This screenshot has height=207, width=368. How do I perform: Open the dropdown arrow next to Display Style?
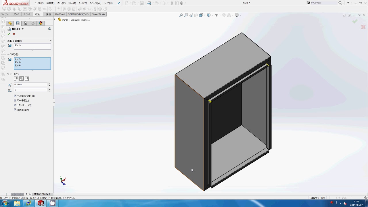point(212,15)
